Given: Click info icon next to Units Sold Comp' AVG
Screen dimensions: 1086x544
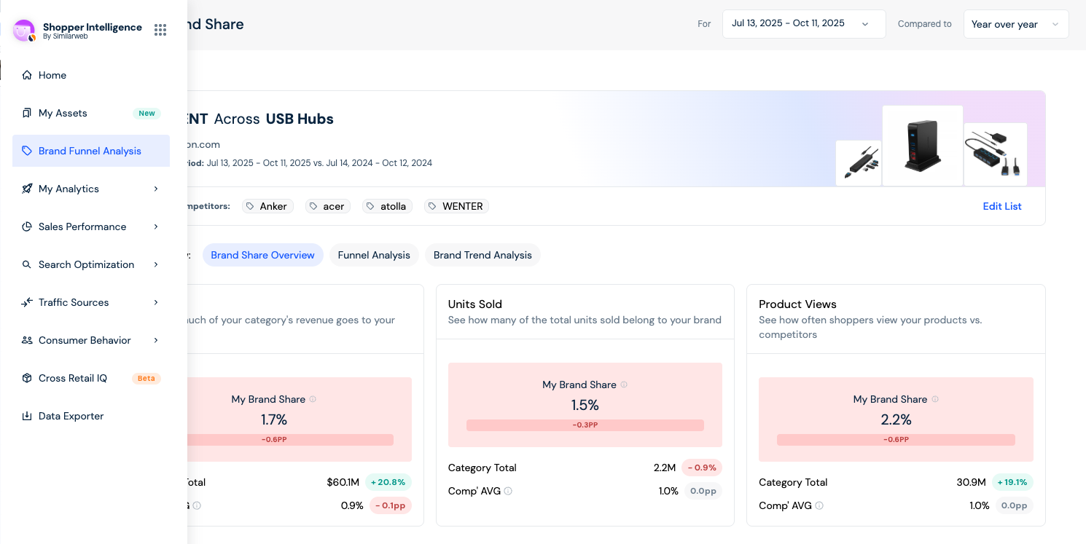Looking at the screenshot, I should 508,491.
